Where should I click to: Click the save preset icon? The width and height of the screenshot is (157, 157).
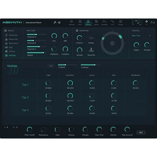[59, 22]
